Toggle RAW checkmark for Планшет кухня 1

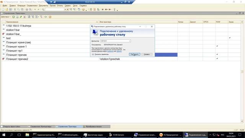click(x=217, y=46)
